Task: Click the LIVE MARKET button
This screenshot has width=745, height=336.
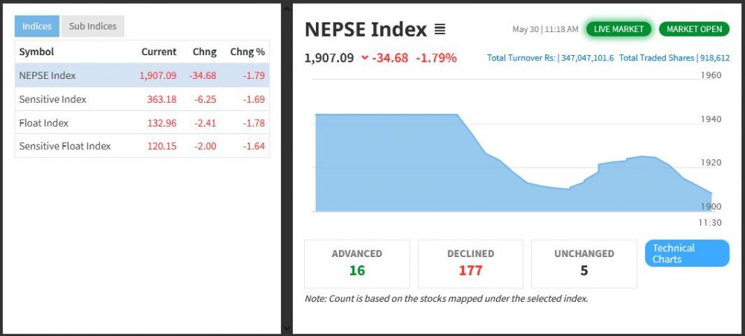Action: pos(619,29)
